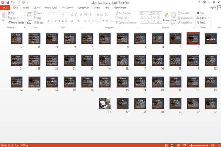Image resolution: width=221 pixels, height=147 pixels.
Task: Open the Section dropdown
Action: (39, 22)
